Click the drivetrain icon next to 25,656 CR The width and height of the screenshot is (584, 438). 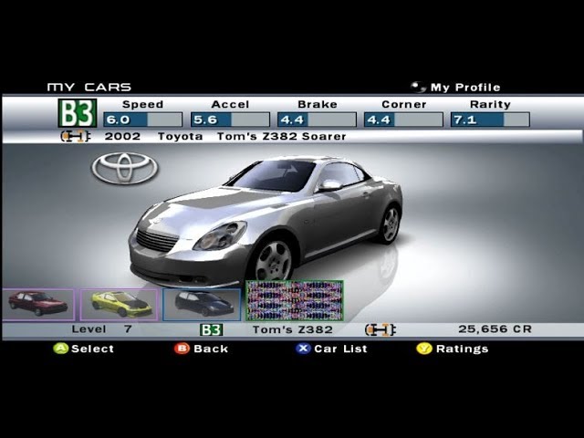[x=380, y=329]
